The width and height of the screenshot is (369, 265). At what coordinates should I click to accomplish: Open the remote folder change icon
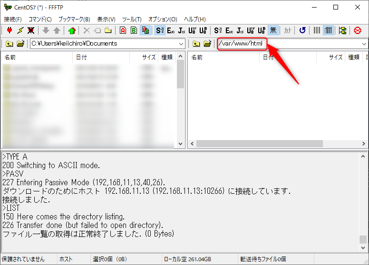[x=207, y=44]
